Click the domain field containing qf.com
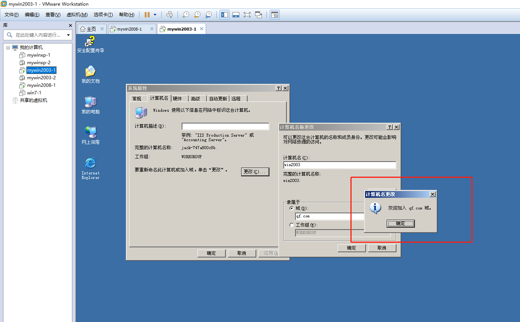Screen dimensions: 520x322 coord(330,216)
